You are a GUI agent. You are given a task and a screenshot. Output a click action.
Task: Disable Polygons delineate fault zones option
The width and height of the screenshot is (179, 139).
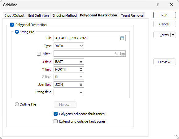(x=56, y=114)
